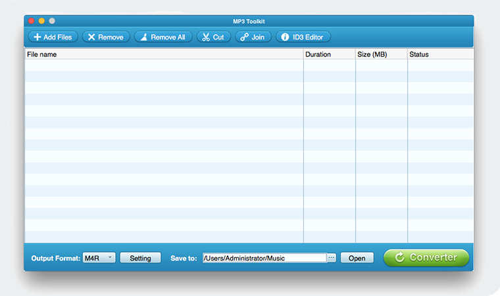The width and height of the screenshot is (500, 296).
Task: Click the three-dots browse folder button
Action: (332, 258)
